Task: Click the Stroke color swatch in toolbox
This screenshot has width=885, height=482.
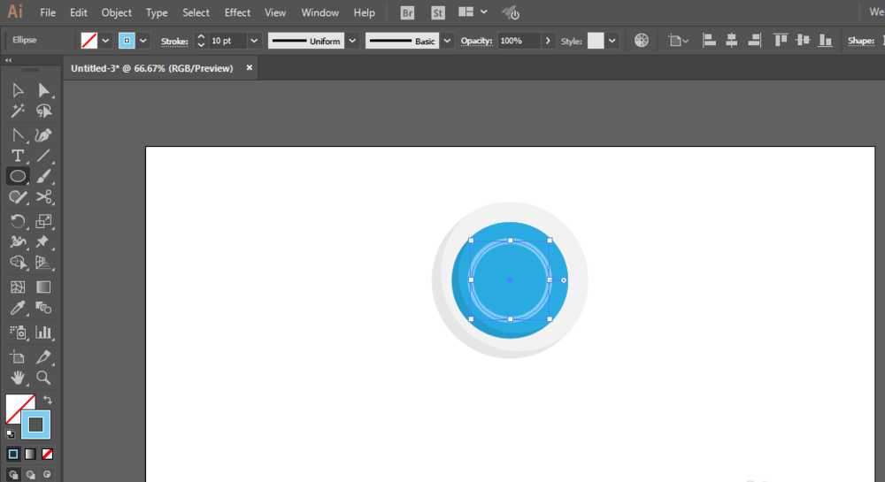Action: [36, 425]
